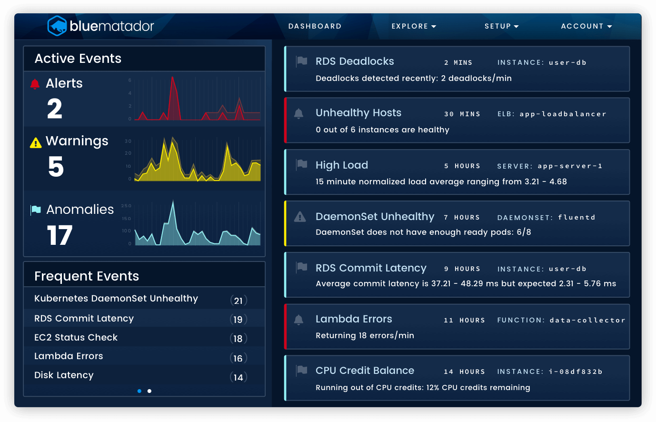This screenshot has height=422, width=656.
Task: Click the Warnings count 5
Action: tap(56, 167)
